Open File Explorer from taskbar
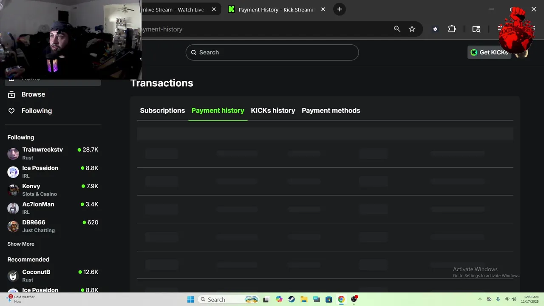Image resolution: width=544 pixels, height=306 pixels. tap(304, 299)
